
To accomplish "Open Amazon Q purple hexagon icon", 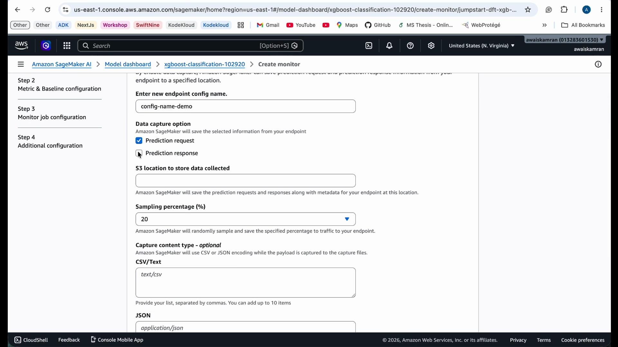I will [x=46, y=46].
